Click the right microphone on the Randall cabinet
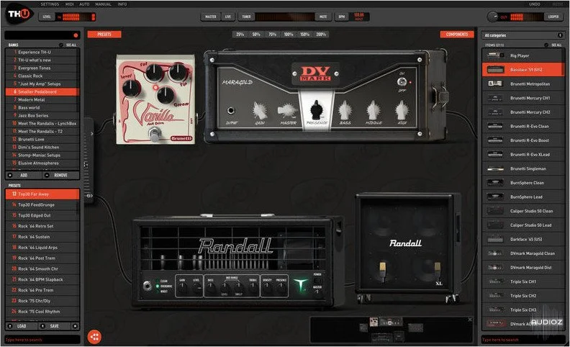 (x=438, y=269)
